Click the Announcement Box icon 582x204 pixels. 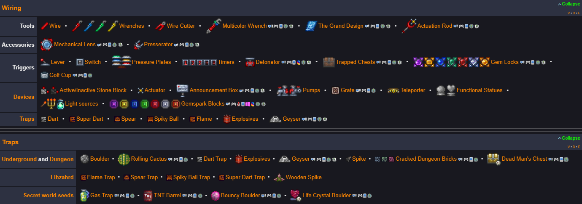[182, 90]
